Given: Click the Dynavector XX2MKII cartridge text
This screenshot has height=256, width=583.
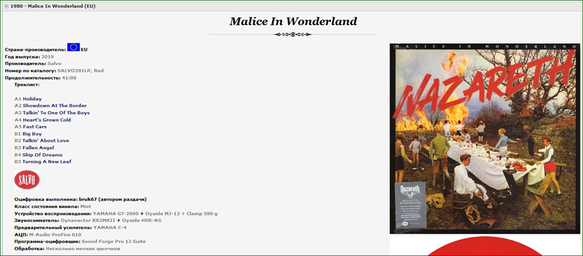Looking at the screenshot, I should pos(87,221).
